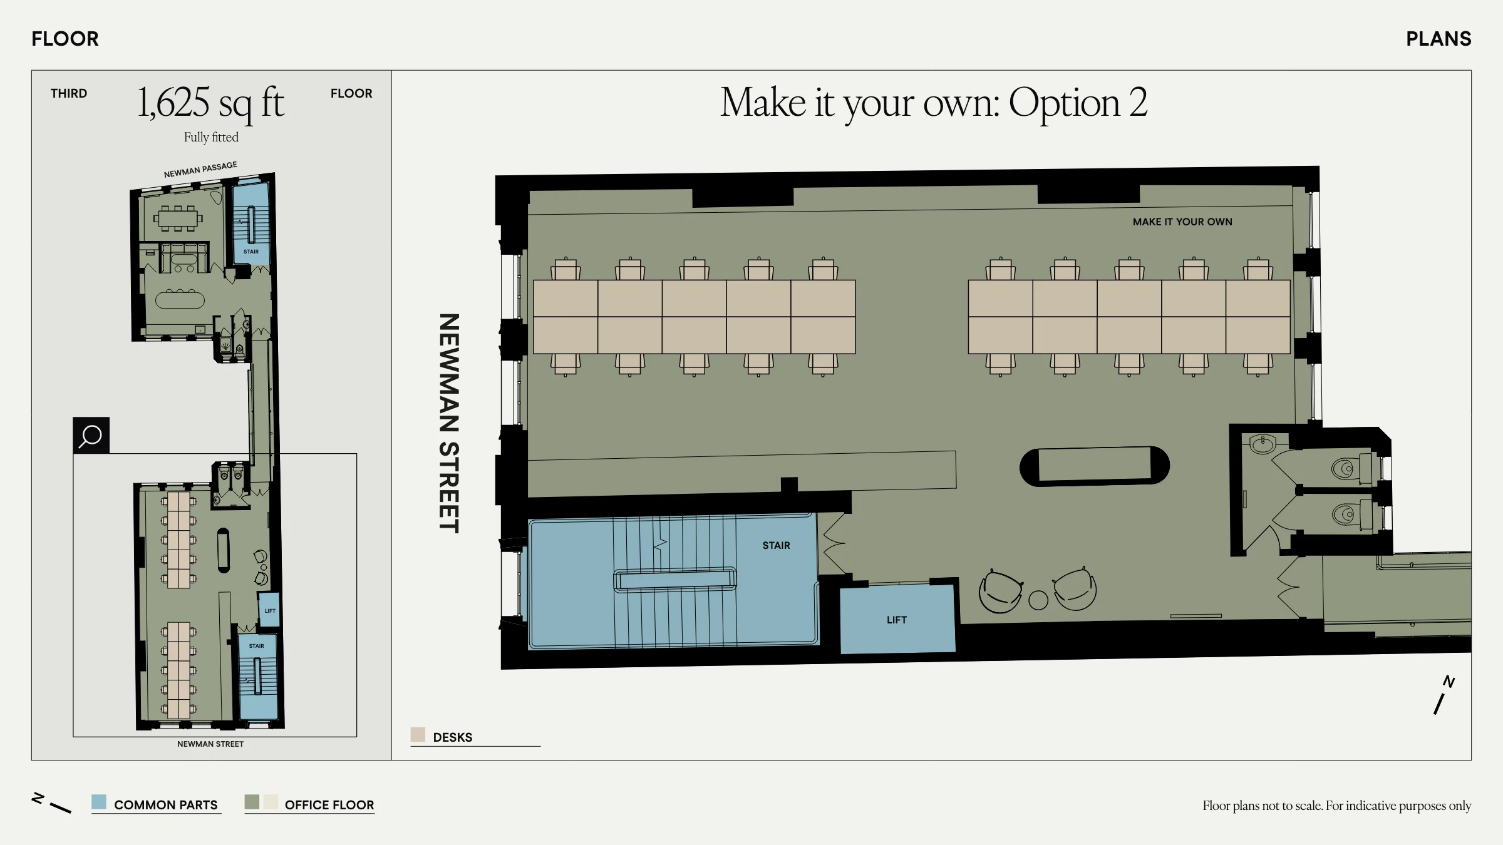This screenshot has height=845, width=1503.
Task: Click the LIFT area in enlarged plan
Action: point(897,620)
